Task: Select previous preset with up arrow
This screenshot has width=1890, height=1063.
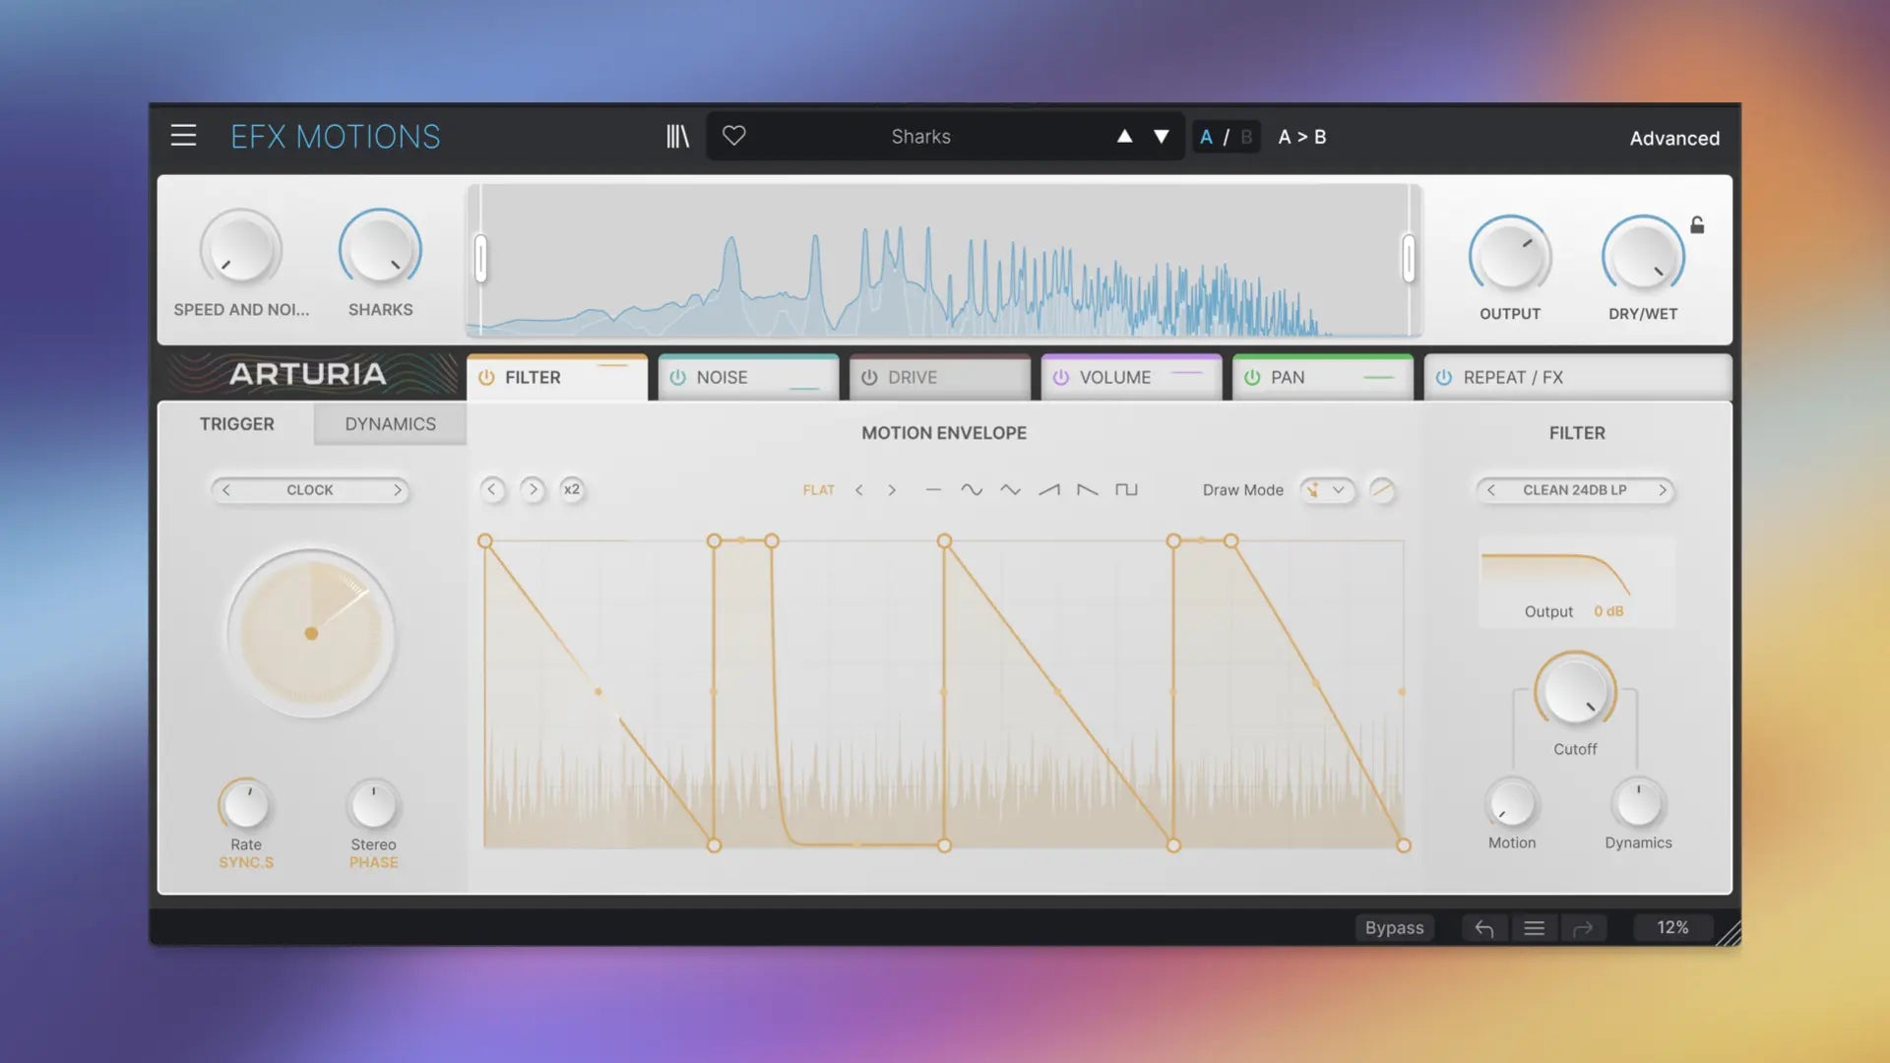Action: (x=1124, y=136)
